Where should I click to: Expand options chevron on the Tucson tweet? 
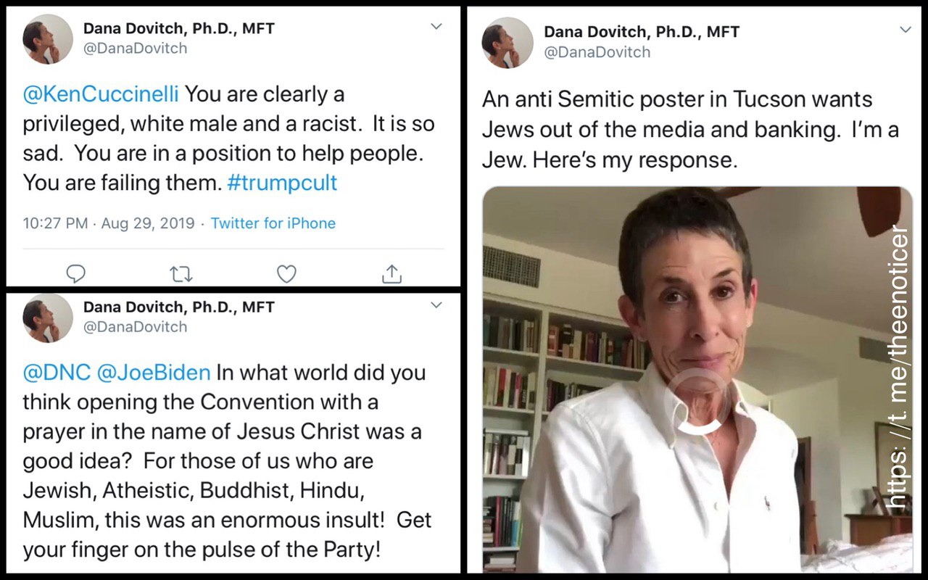click(906, 30)
